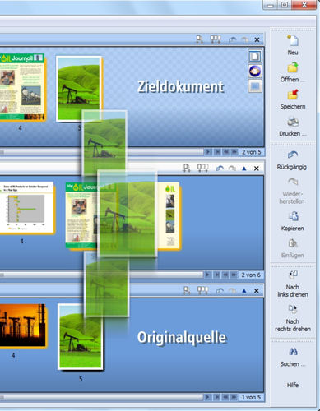Click the horizontal scrollbar of Originalquelle panel
The width and height of the screenshot is (320, 411).
pos(101,397)
